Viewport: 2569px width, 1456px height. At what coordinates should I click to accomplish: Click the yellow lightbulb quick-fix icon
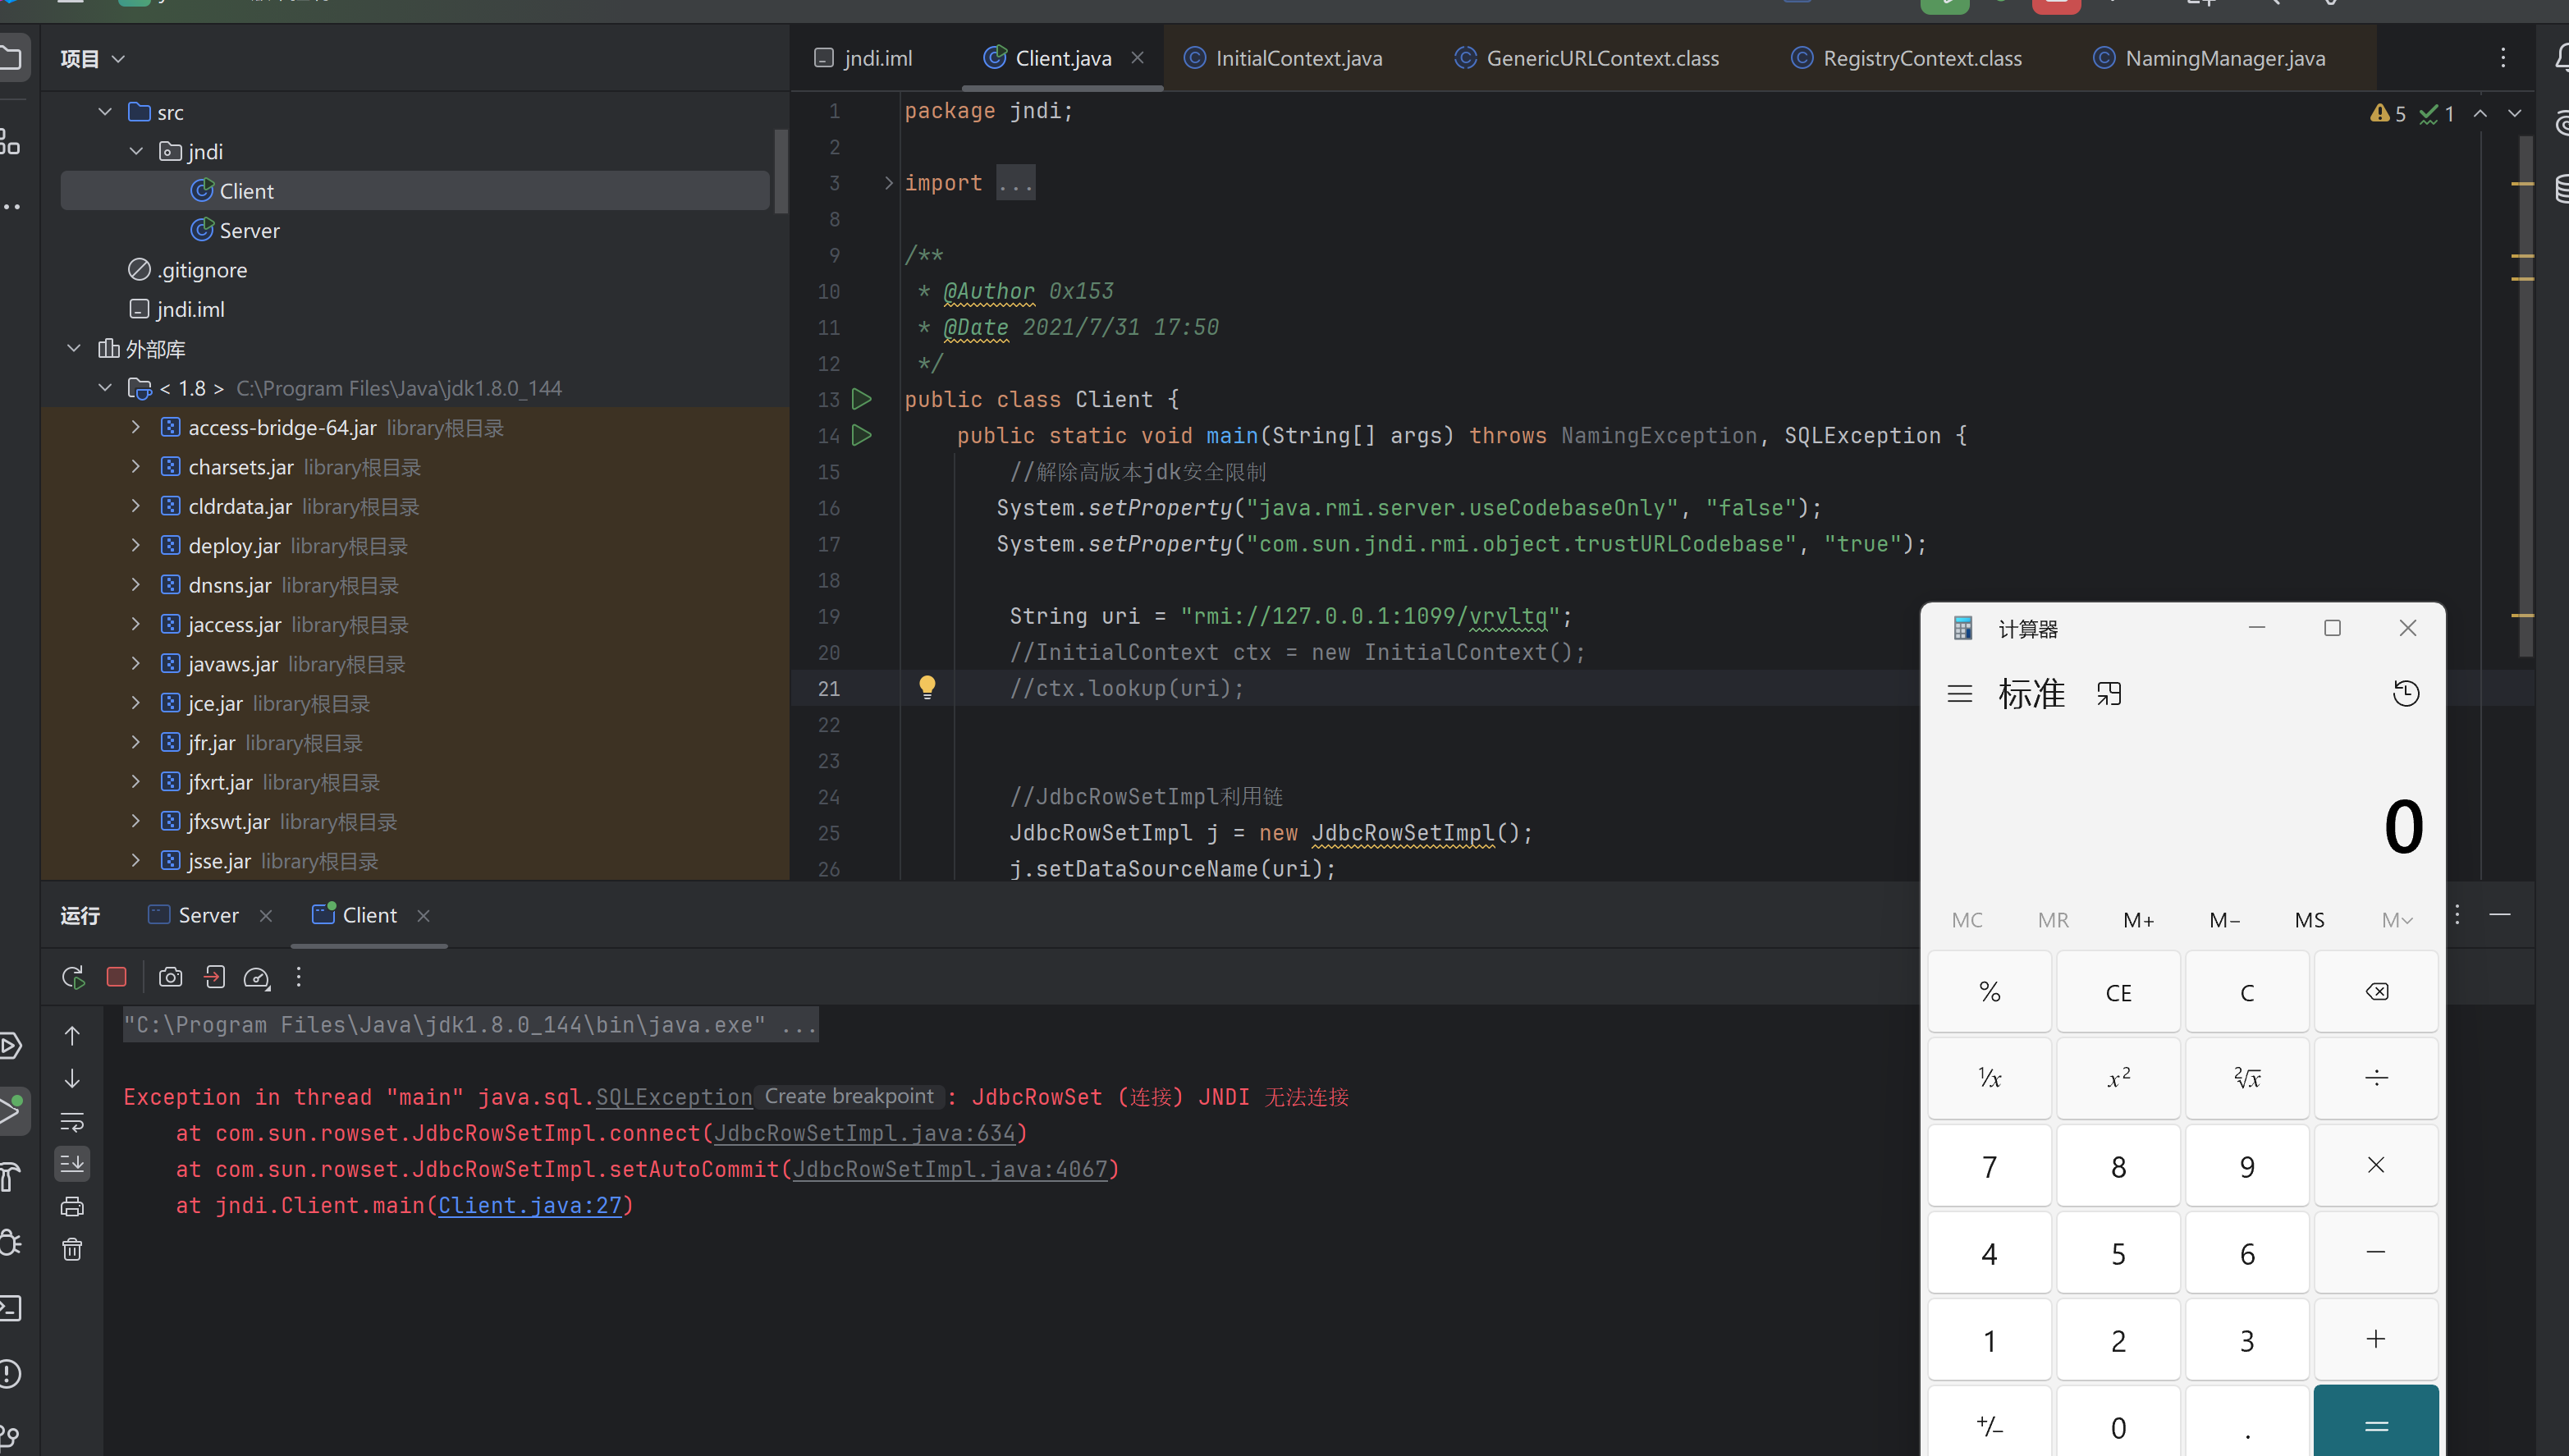point(927,687)
